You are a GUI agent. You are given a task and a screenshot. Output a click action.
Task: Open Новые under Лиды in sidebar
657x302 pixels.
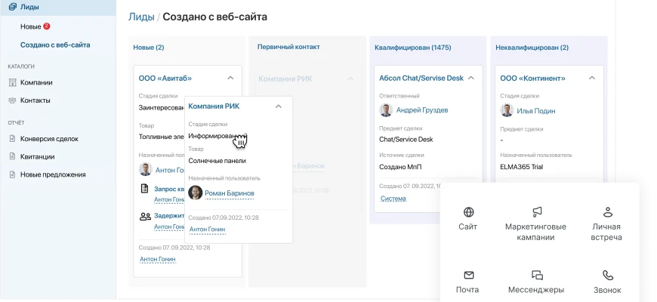pos(31,26)
